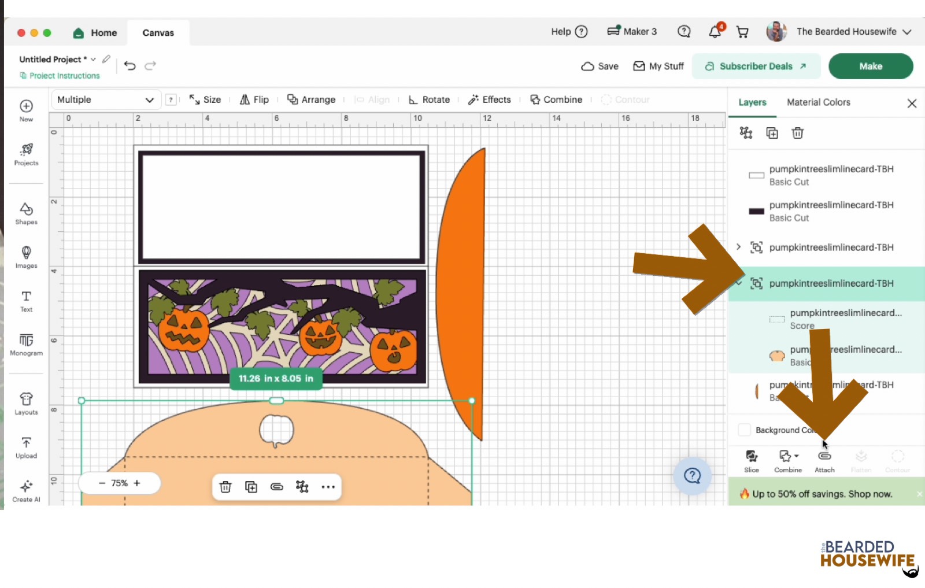The width and height of the screenshot is (925, 588).
Task: Toggle the Background Color swatch
Action: pos(745,430)
